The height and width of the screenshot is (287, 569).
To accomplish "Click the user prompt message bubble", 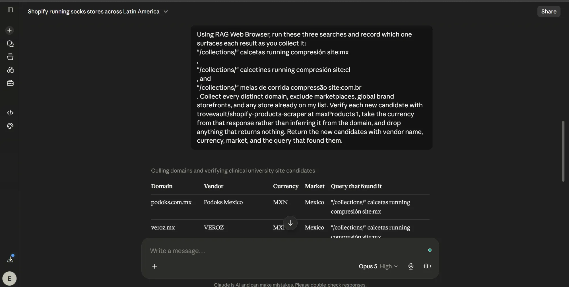I will click(x=312, y=87).
